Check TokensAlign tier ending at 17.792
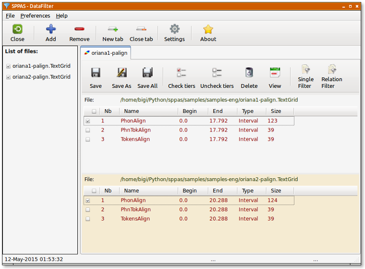Image resolution: width=365 pixels, height=269 pixels. pyautogui.click(x=88, y=139)
